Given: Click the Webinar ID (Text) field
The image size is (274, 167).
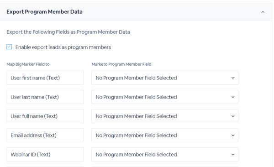Looking at the screenshot, I should pyautogui.click(x=45, y=154).
